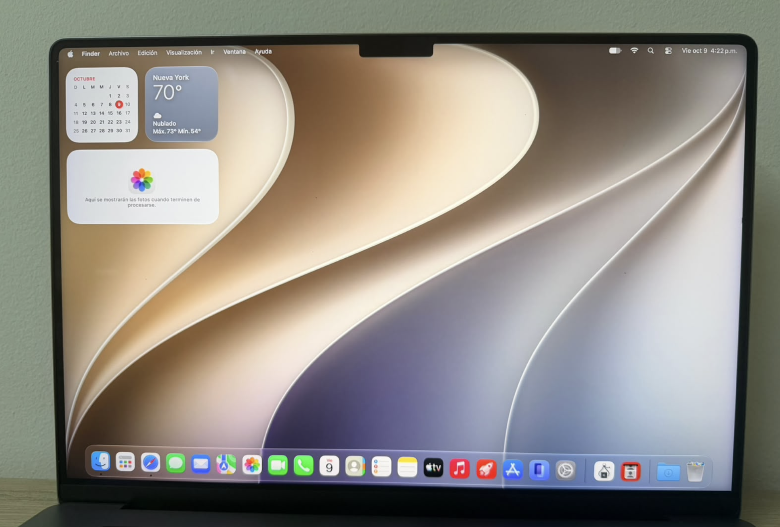This screenshot has height=527, width=780.
Task: Open the Trash
Action: [x=695, y=472]
